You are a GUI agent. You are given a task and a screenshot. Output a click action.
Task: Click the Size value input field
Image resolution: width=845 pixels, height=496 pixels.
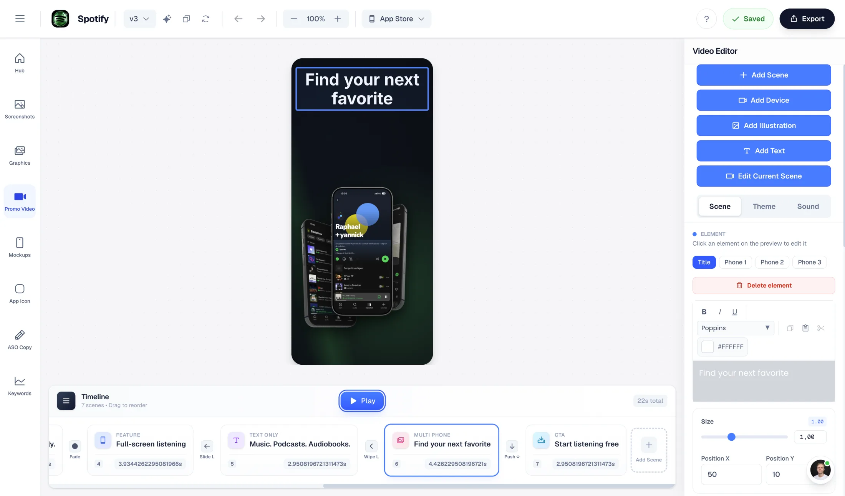tap(810, 437)
